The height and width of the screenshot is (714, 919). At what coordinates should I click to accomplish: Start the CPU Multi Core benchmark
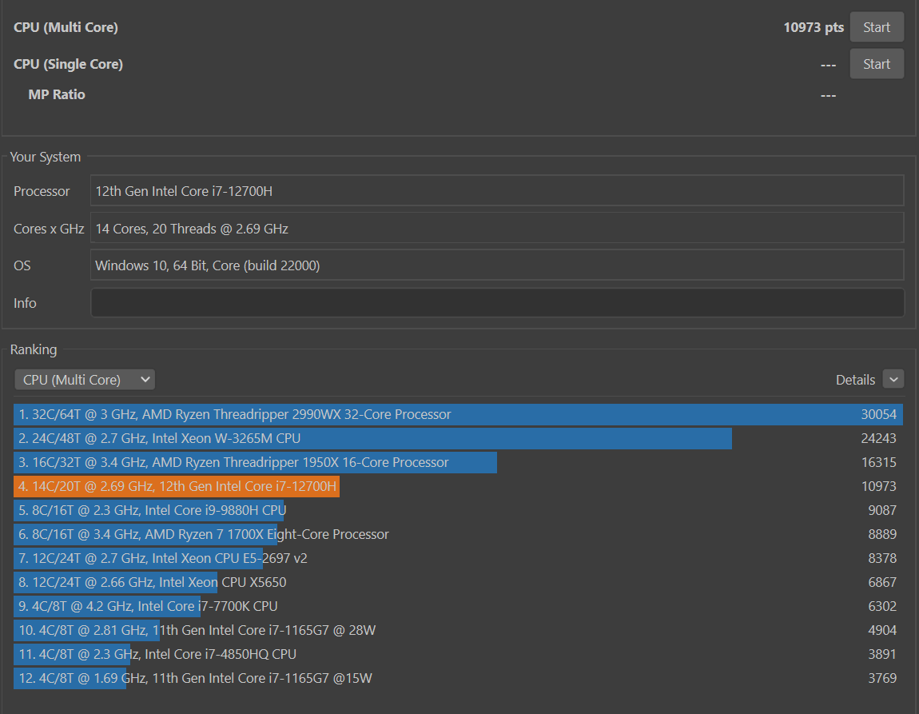876,27
